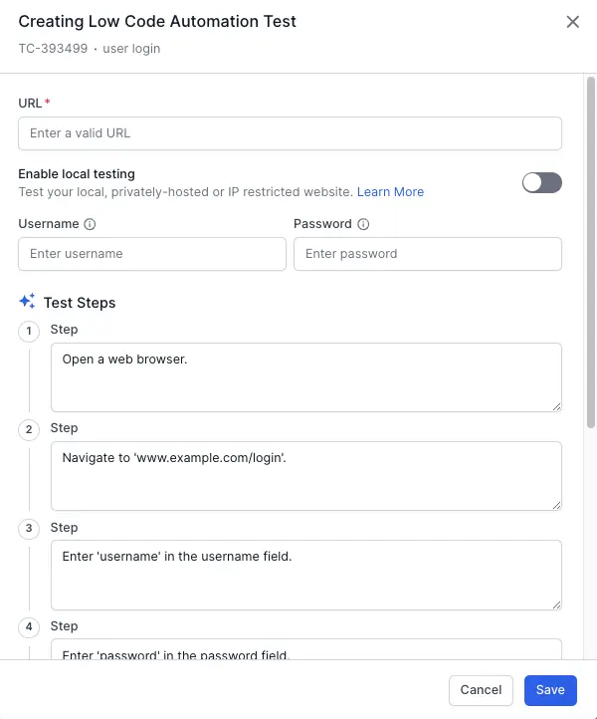Viewport: 597px width, 719px height.
Task: Click the Username info icon
Action: pyautogui.click(x=90, y=225)
